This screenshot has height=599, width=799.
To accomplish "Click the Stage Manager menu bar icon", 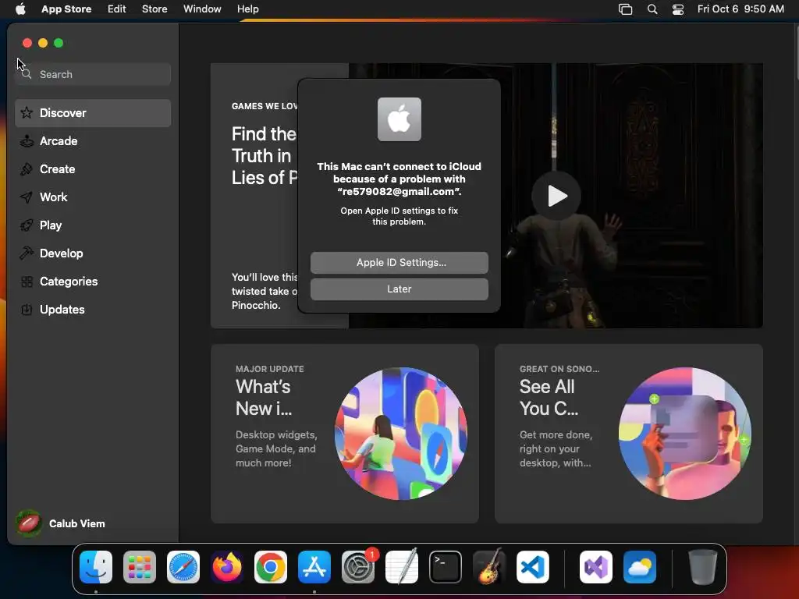I will click(x=625, y=9).
